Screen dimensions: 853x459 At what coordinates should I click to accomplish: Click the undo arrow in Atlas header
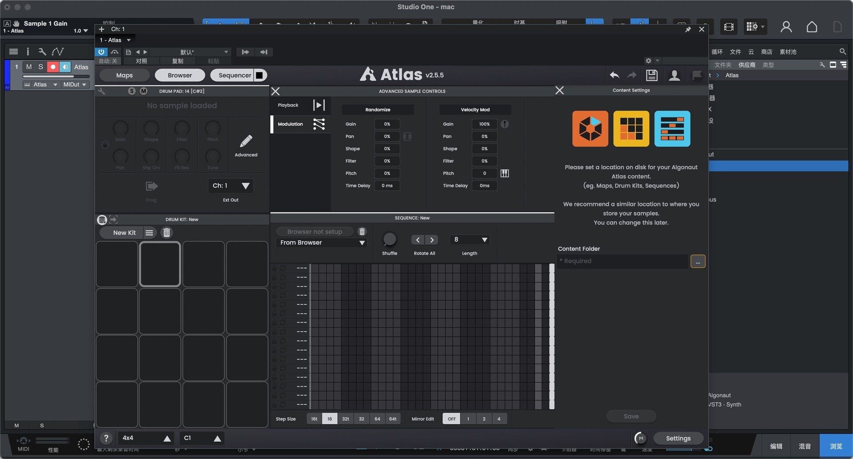click(614, 75)
